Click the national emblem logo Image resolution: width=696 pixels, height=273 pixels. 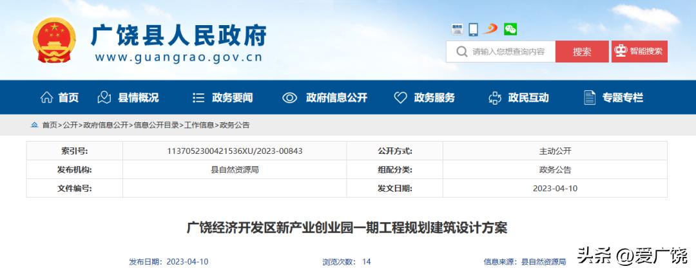point(54,39)
